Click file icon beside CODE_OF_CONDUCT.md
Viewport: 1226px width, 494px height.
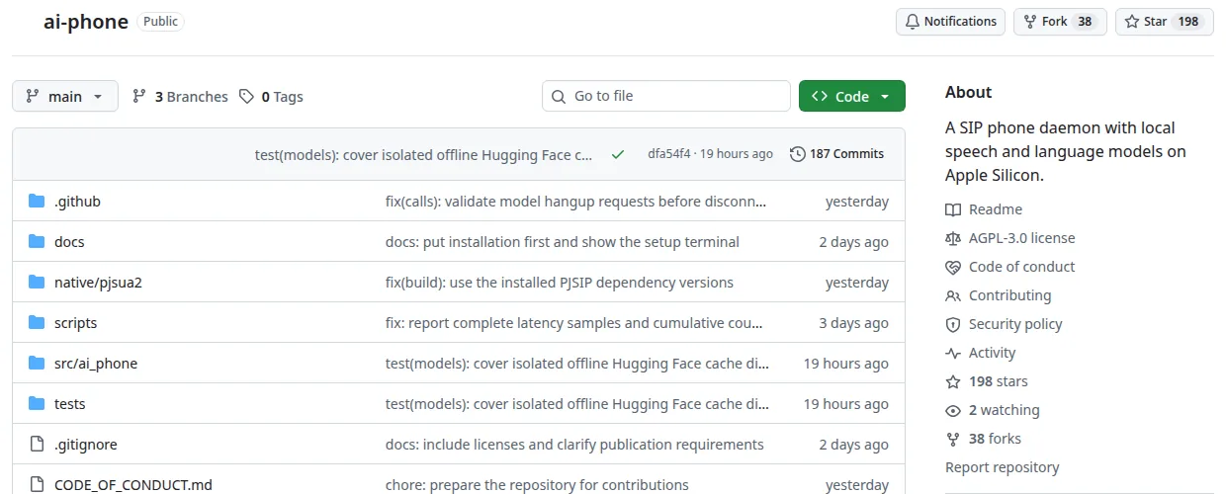[x=37, y=485]
